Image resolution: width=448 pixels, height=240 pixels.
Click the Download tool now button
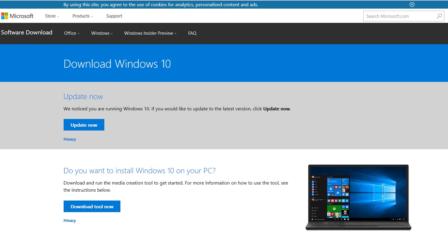tap(92, 206)
